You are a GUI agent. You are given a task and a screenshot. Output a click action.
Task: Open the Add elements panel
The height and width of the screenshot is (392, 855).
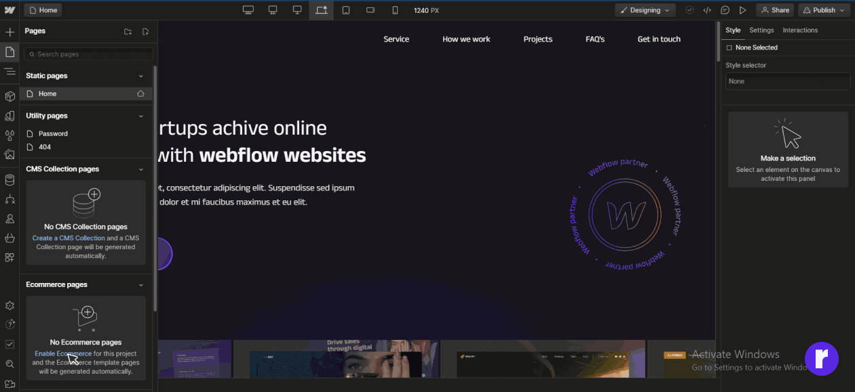[9, 32]
